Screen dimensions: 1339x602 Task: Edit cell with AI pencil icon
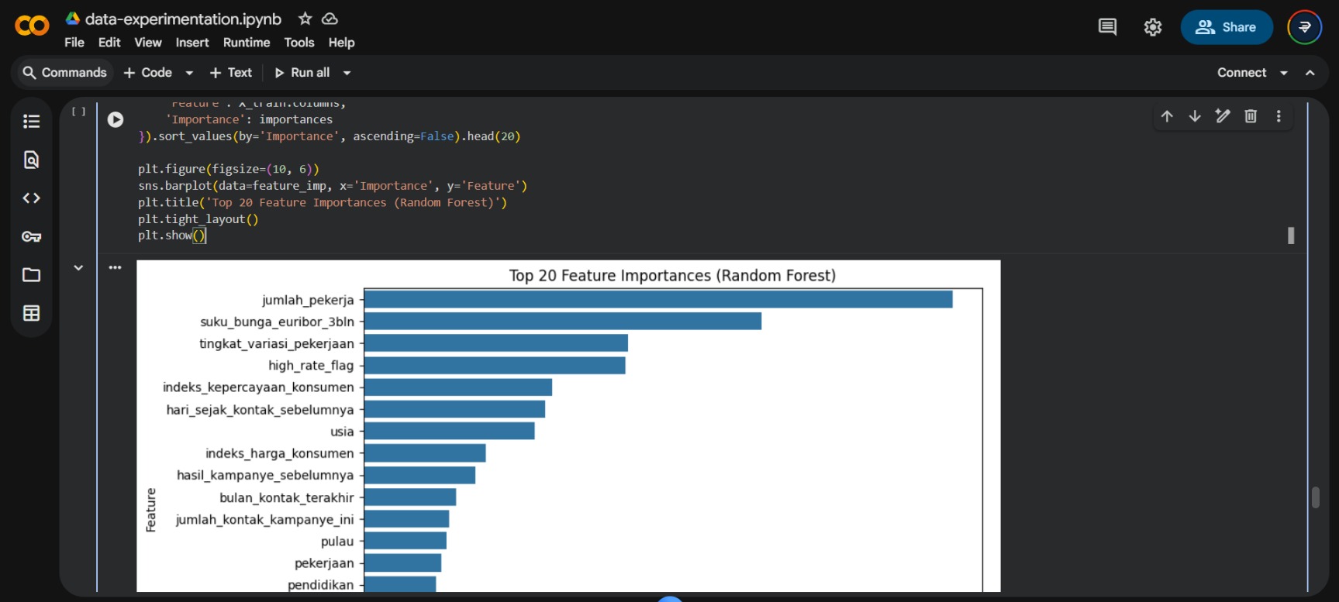click(x=1223, y=116)
